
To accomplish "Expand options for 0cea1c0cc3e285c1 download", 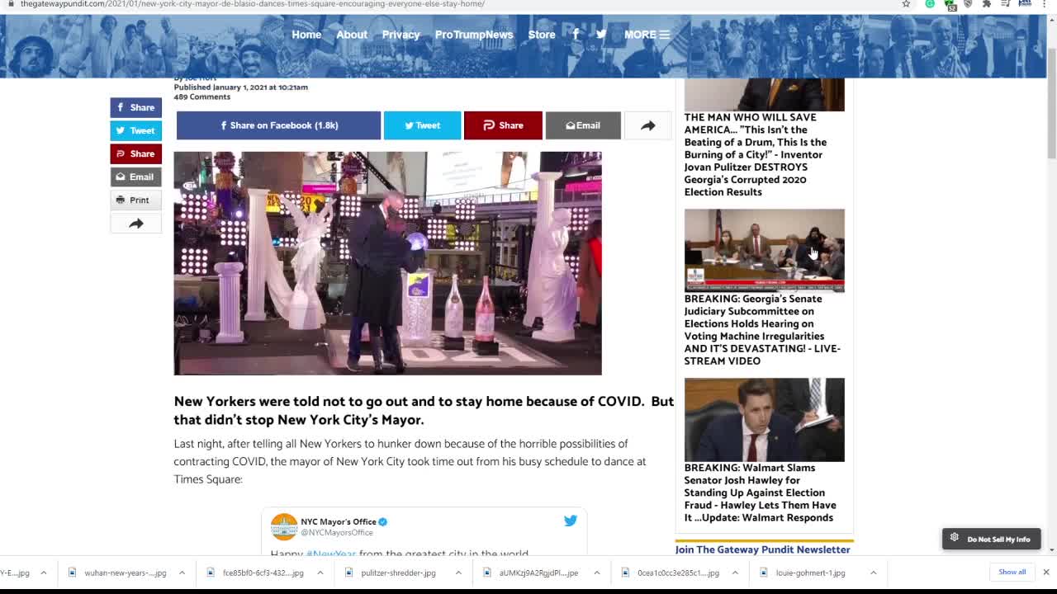I will [x=734, y=573].
